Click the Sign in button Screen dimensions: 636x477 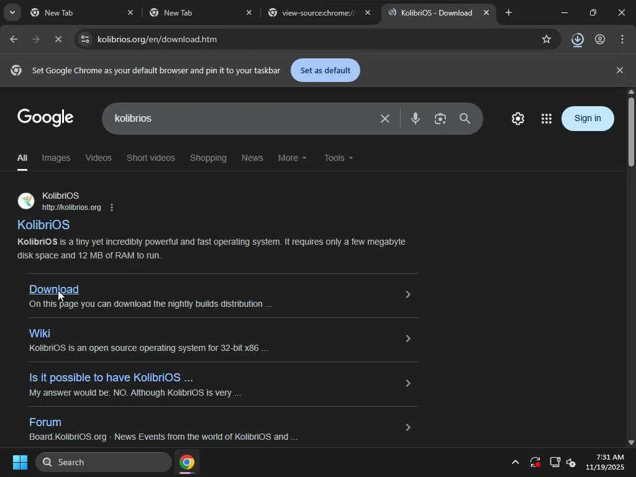coord(588,119)
